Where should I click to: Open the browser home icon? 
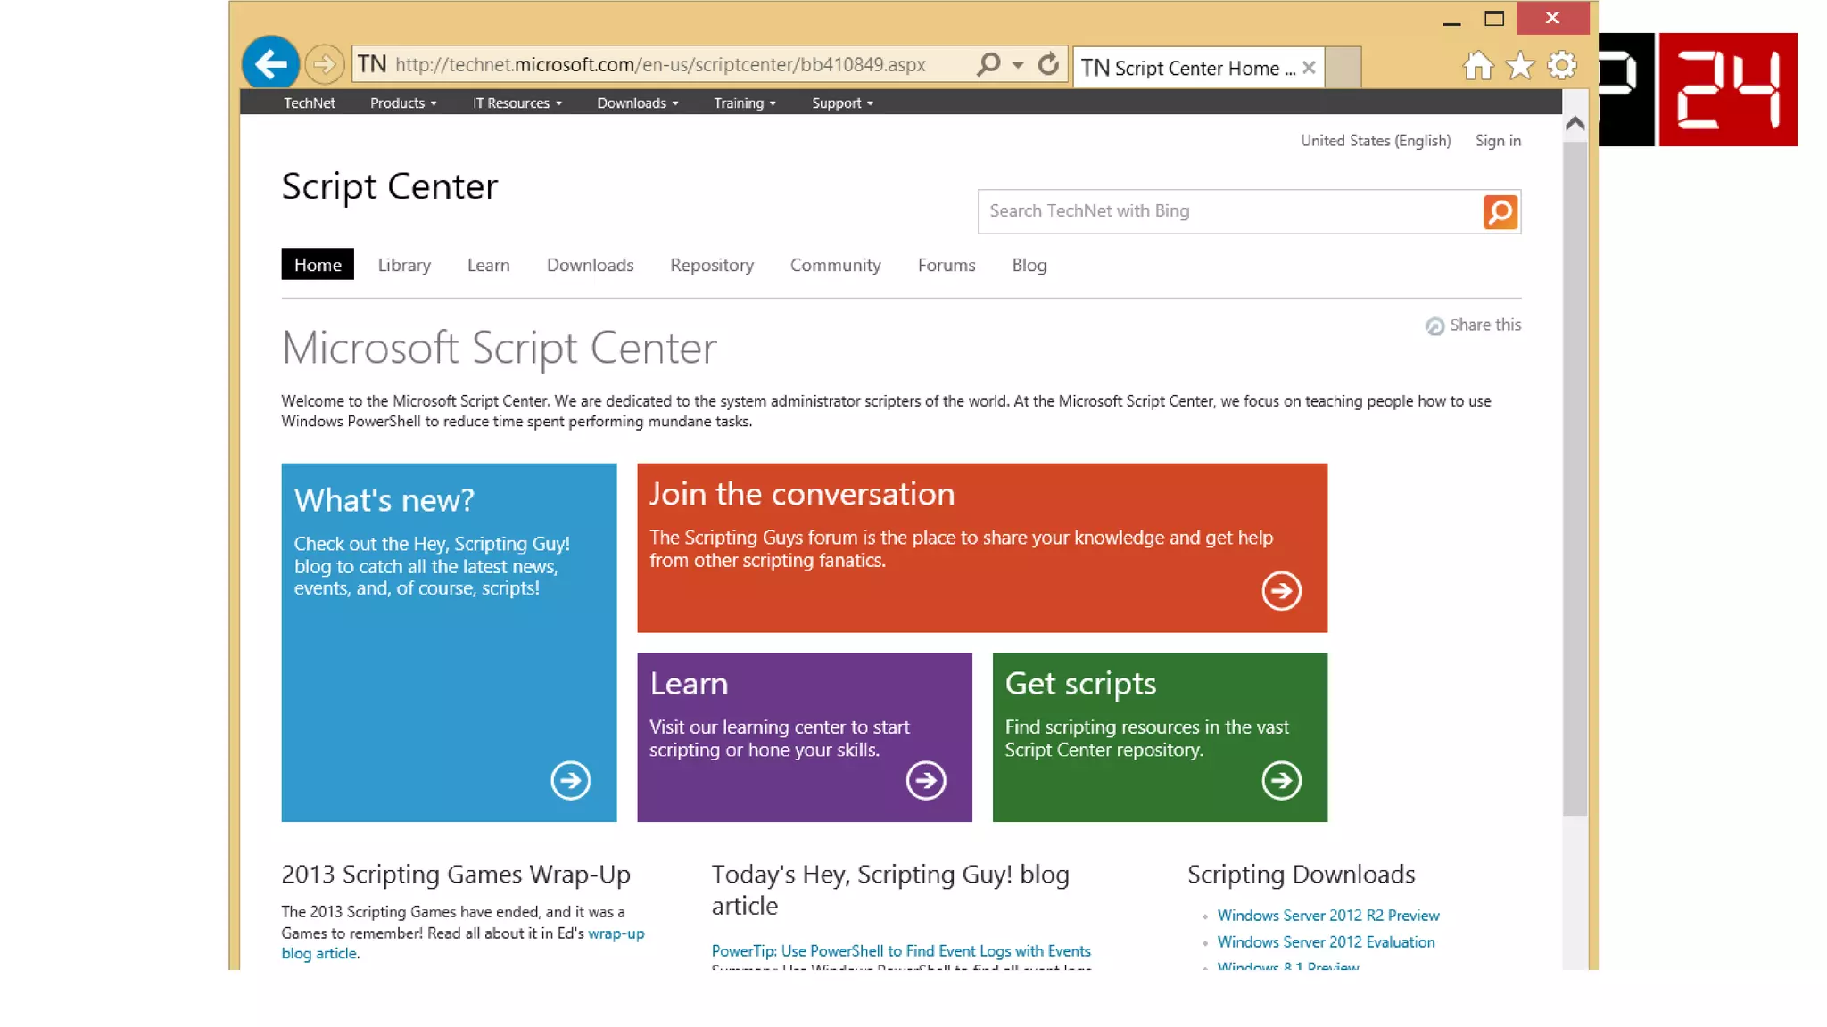1478,66
